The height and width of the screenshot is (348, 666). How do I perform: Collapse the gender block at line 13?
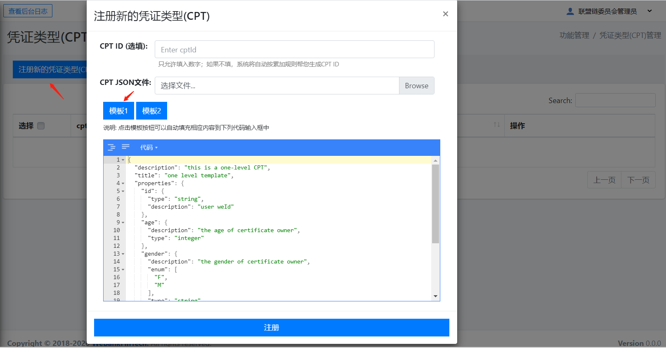[123, 254]
